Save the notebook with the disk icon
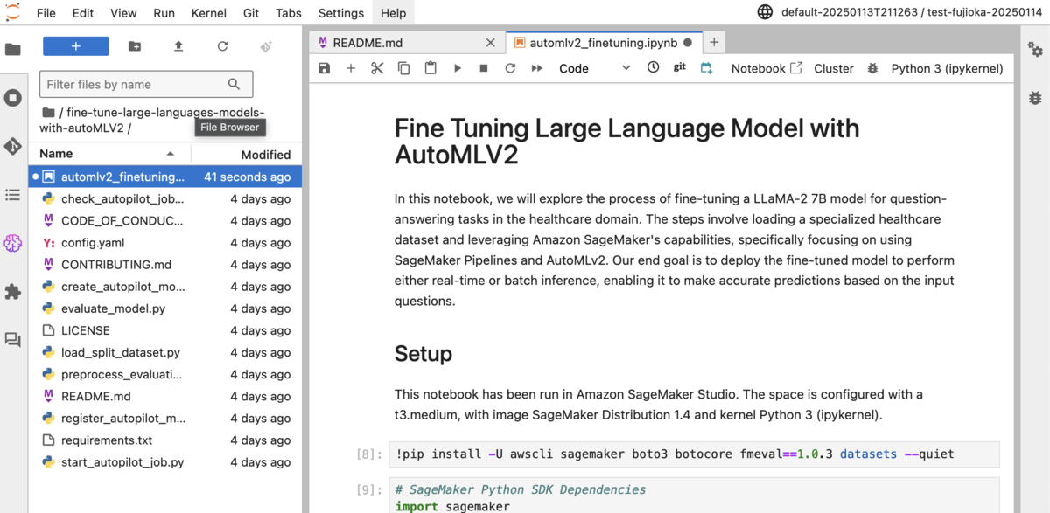Image resolution: width=1050 pixels, height=513 pixels. [325, 68]
